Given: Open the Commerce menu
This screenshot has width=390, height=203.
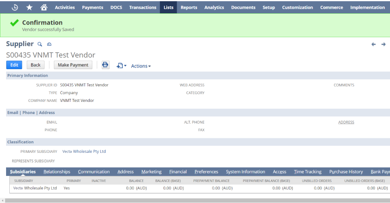Looking at the screenshot, I should pos(332,7).
